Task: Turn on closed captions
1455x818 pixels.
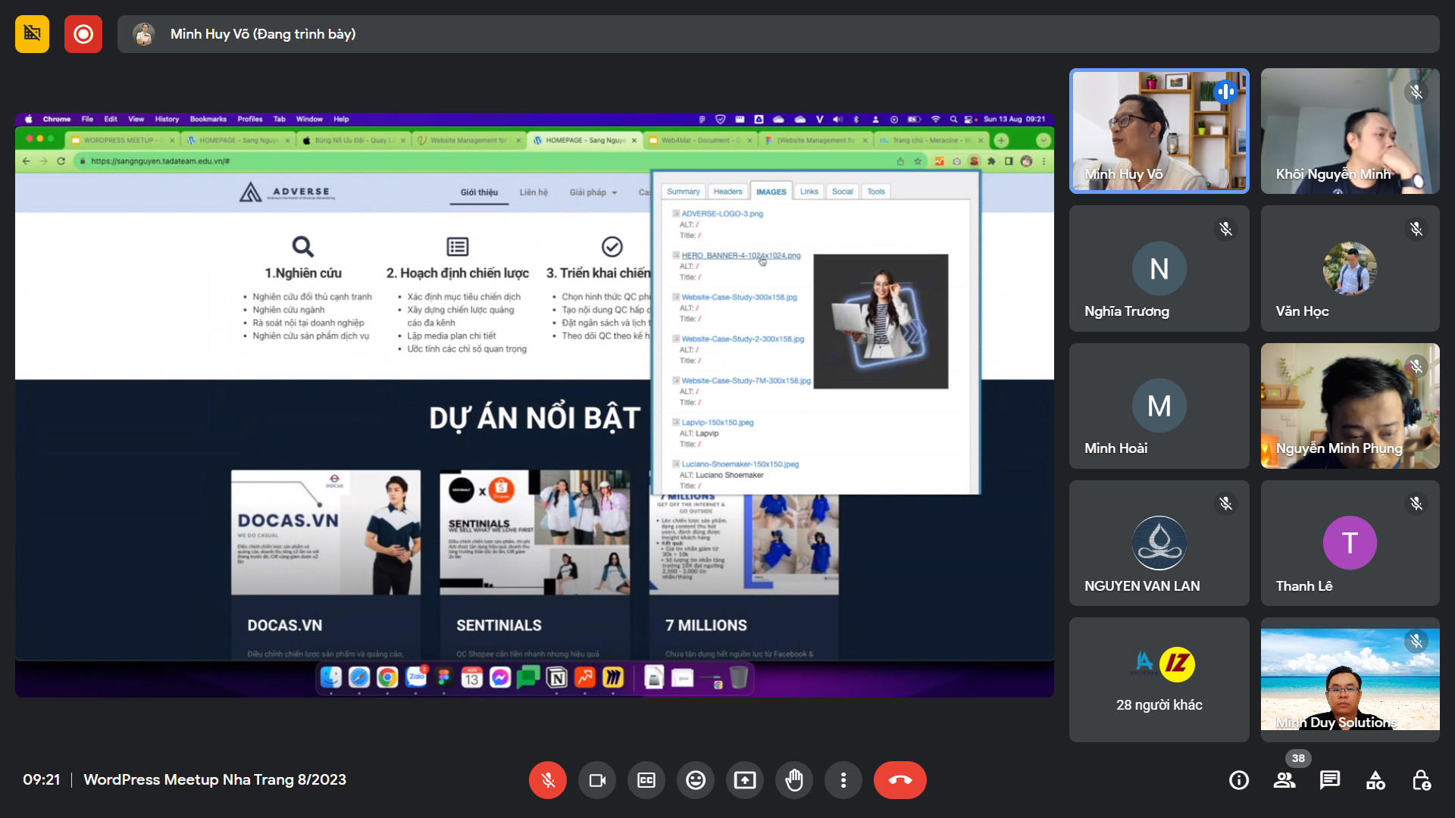Action: 646,780
